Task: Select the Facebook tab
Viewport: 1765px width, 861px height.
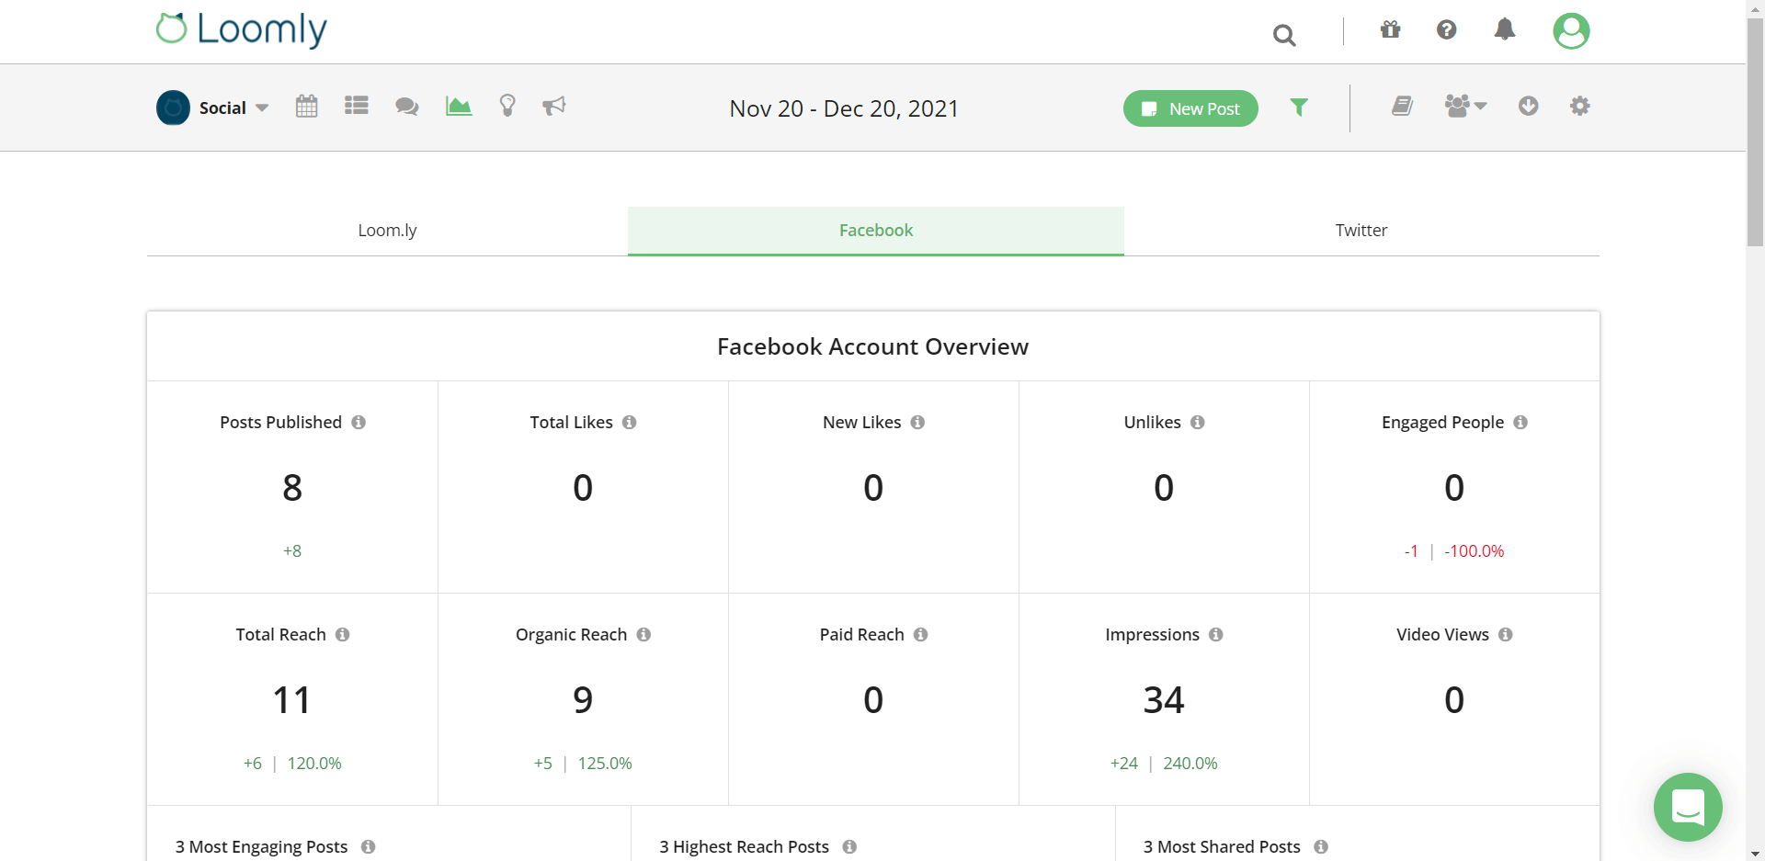Action: (x=876, y=231)
